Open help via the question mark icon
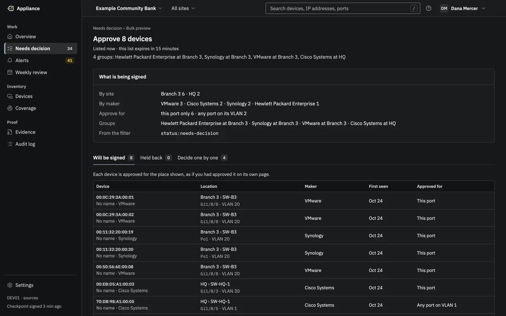The height and width of the screenshot is (316, 506). (429, 8)
